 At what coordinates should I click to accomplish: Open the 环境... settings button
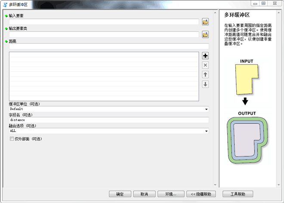tap(171, 194)
